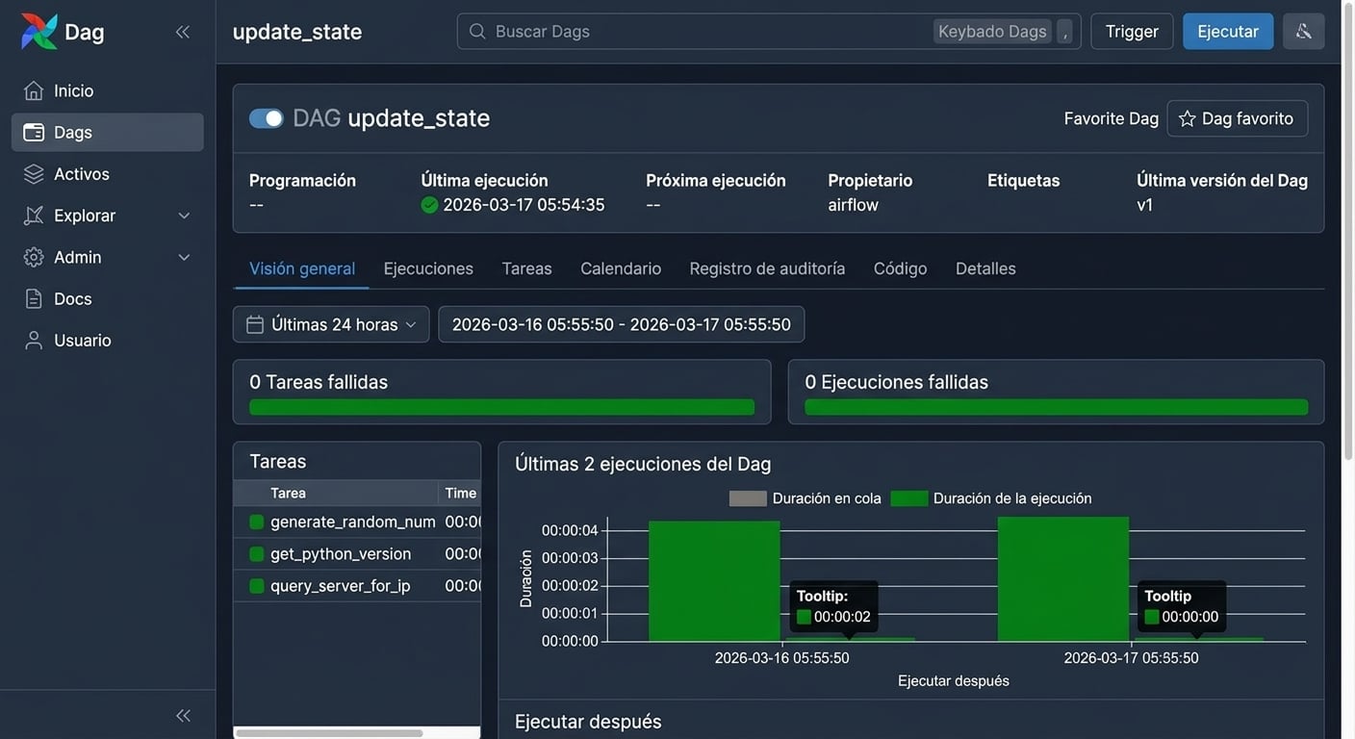Click the icon button right of Ejecutar
Viewport: 1355px width, 739px height.
tap(1304, 32)
